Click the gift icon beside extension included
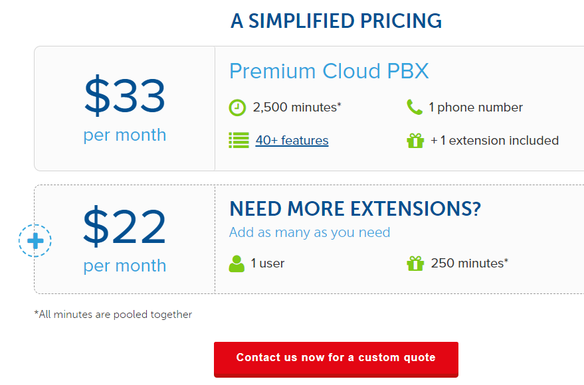 [x=415, y=141]
